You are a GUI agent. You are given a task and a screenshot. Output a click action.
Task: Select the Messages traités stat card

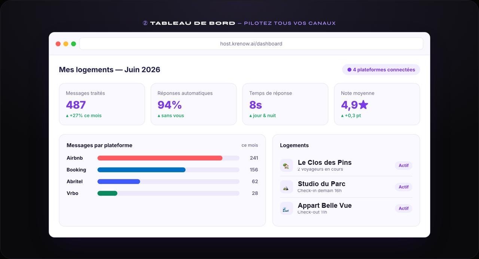[102, 104]
